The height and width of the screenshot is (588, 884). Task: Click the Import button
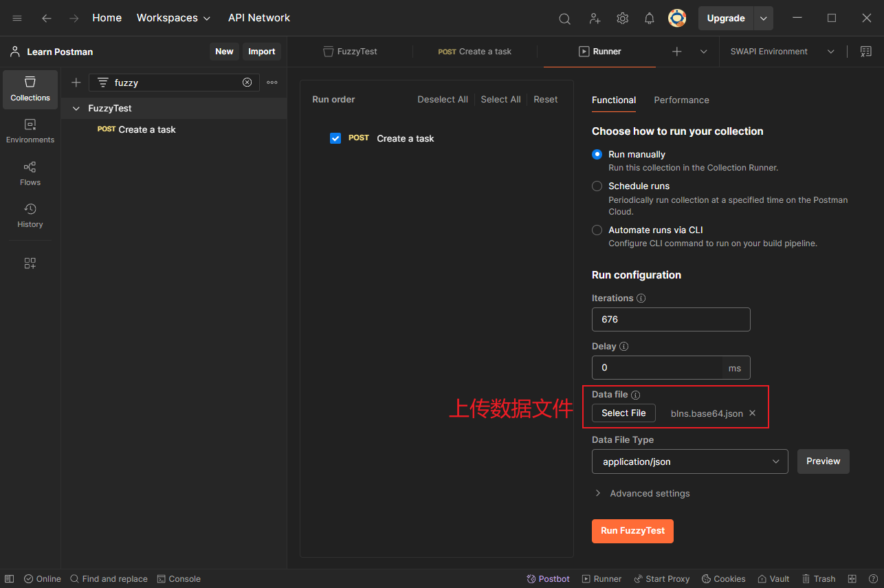(x=261, y=52)
